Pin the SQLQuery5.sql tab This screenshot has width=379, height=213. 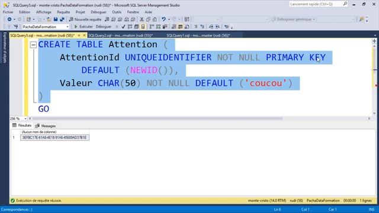[79, 35]
